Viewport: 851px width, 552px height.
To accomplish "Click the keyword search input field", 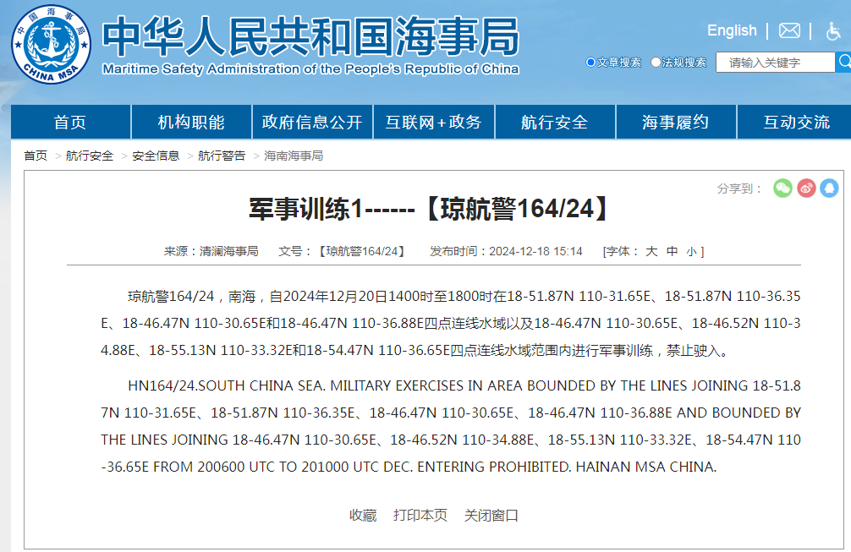I will (x=774, y=63).
